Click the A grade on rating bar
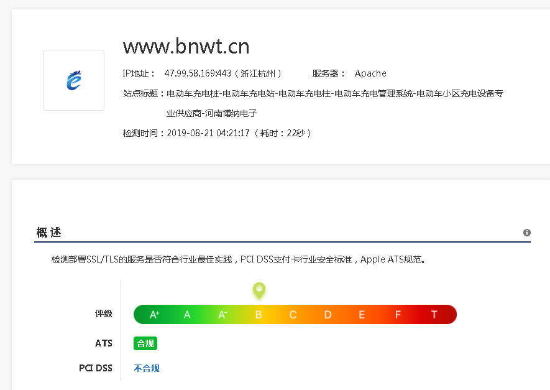The height and width of the screenshot is (390, 550). click(x=187, y=314)
